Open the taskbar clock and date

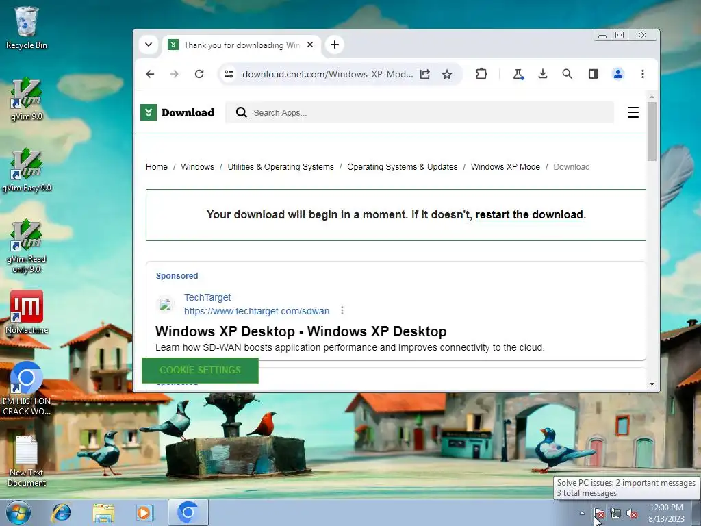666,513
